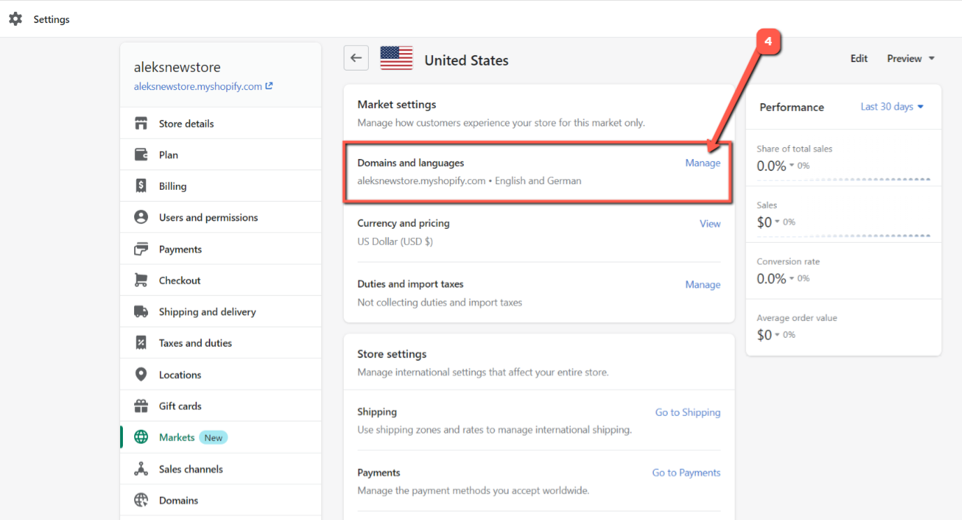Follow the Go to Payments link

click(x=686, y=473)
